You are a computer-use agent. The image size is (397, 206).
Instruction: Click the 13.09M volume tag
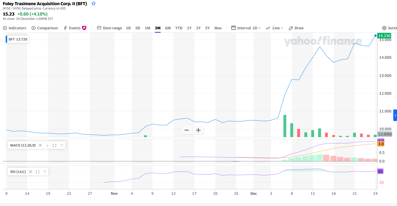coord(385,134)
